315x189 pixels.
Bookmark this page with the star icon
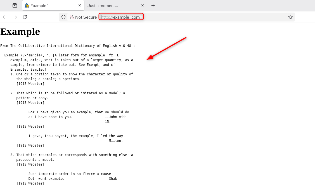click(290, 17)
